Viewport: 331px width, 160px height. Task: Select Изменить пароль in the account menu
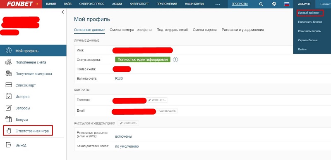(x=309, y=31)
